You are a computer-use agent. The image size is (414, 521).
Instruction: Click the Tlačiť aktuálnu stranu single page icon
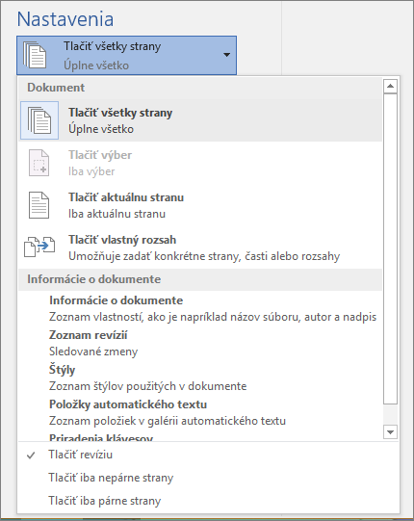[39, 205]
